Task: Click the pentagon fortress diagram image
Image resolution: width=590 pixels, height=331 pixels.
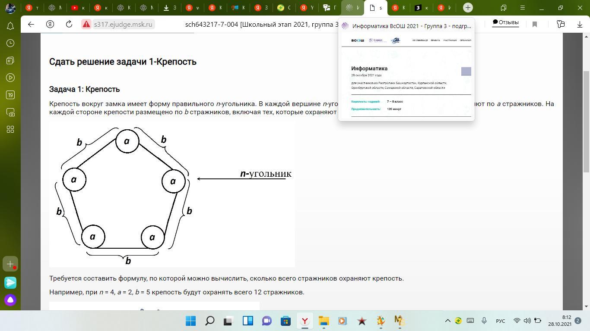Action: point(172,194)
